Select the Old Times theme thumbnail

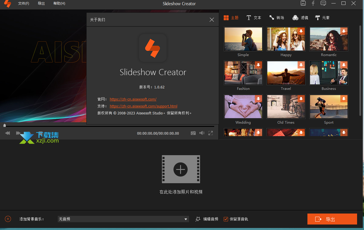(x=286, y=107)
